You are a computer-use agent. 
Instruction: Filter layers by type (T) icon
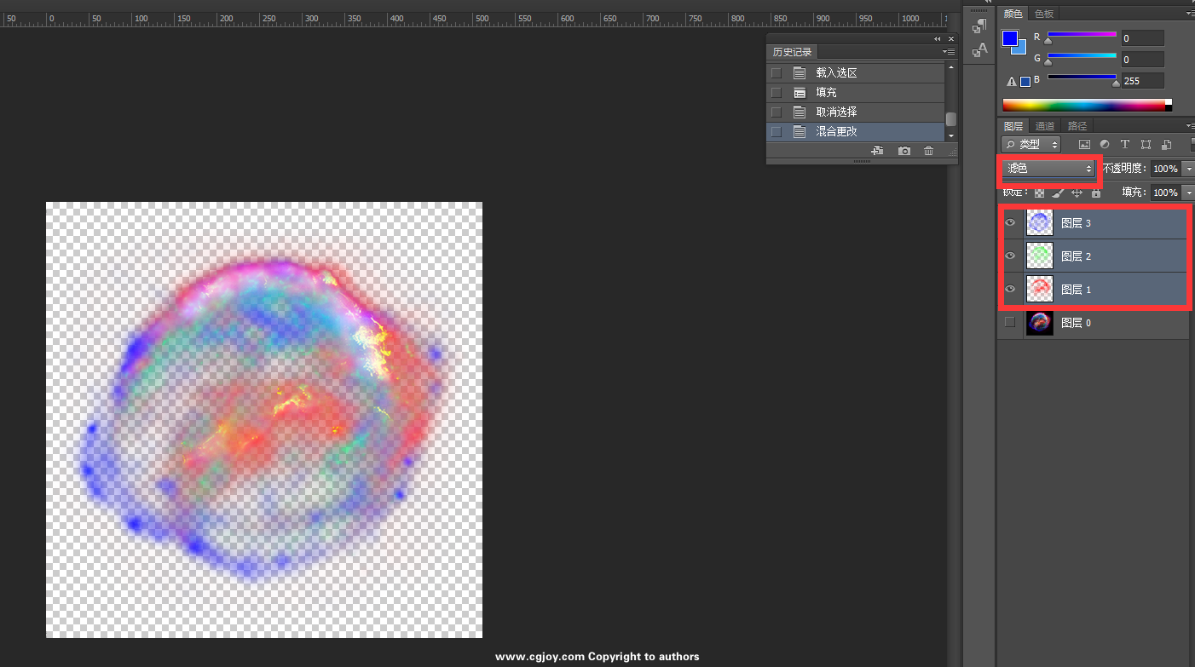[x=1125, y=145]
